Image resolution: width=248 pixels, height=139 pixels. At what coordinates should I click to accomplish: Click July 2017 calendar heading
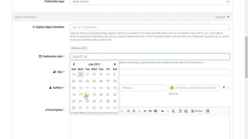coord(94,64)
